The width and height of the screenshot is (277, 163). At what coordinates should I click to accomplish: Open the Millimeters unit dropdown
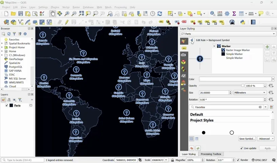[250, 93]
